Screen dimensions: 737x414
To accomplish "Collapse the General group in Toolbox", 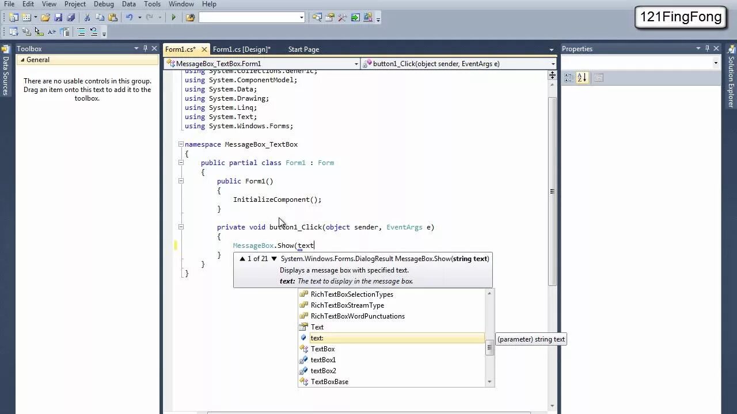I will 22,60.
